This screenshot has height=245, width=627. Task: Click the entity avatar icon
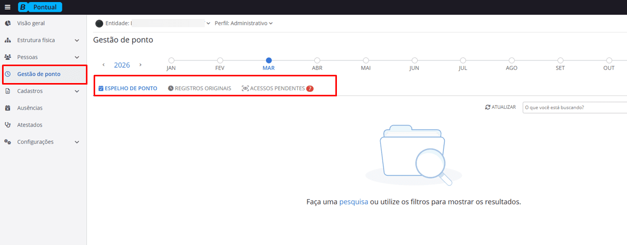(99, 23)
